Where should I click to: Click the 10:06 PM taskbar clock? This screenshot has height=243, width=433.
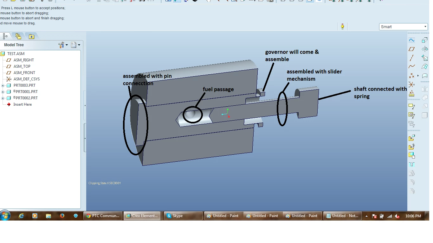pyautogui.click(x=413, y=216)
